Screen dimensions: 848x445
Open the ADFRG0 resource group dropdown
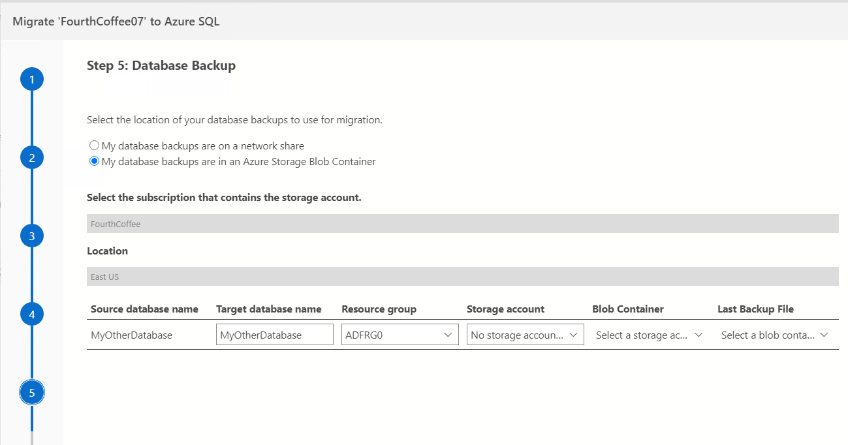click(x=400, y=335)
